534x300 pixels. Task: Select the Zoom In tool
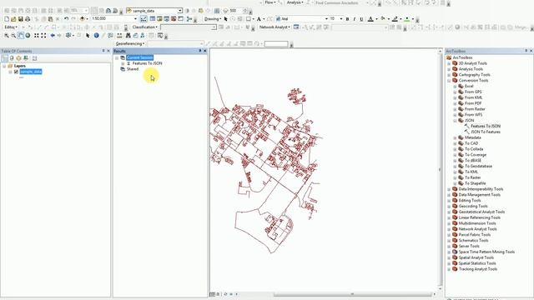(x=7, y=35)
